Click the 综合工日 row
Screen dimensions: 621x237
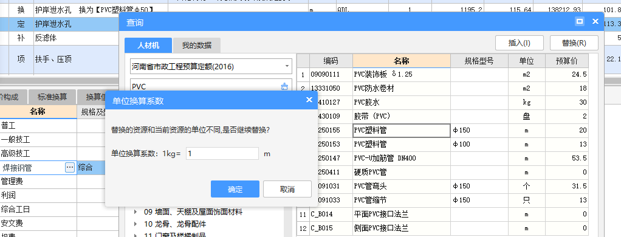click(38, 209)
